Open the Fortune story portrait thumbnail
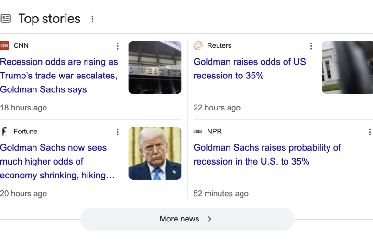The width and height of the screenshot is (373, 243). [155, 153]
